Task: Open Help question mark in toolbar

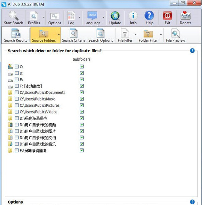Action: [x=149, y=16]
